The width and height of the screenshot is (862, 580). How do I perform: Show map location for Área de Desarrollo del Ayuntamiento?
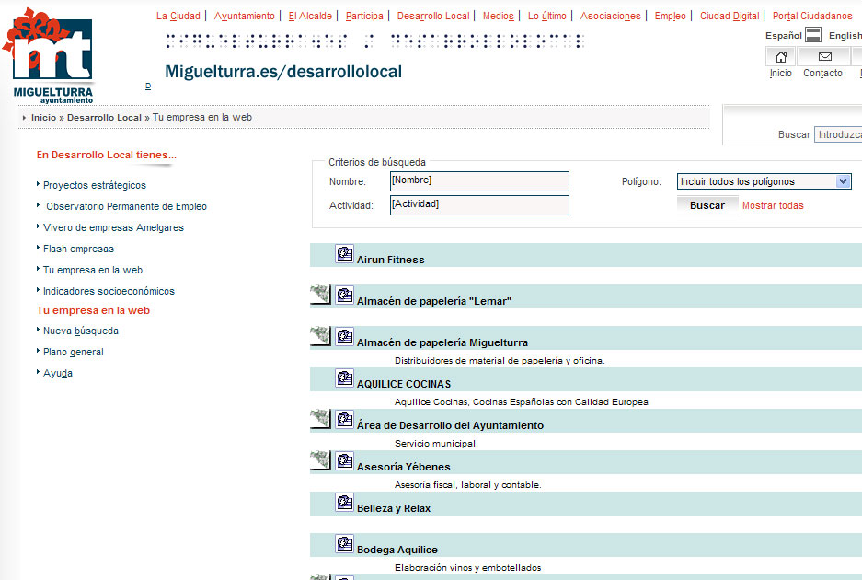click(x=320, y=419)
